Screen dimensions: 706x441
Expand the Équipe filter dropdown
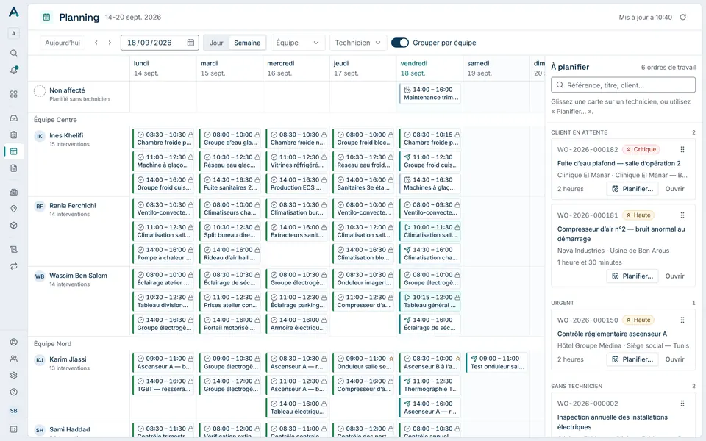coord(297,43)
